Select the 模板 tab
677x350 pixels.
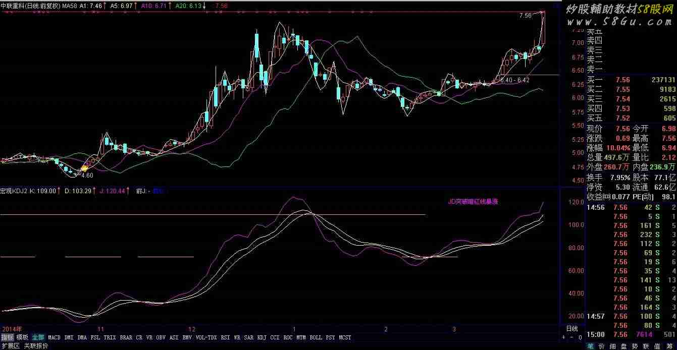click(x=22, y=337)
